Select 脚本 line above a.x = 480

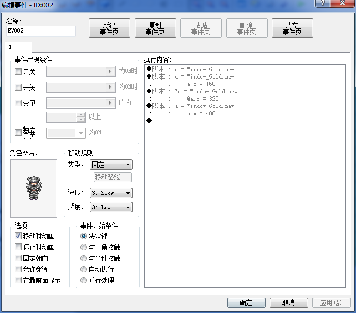pyautogui.click(x=190, y=106)
